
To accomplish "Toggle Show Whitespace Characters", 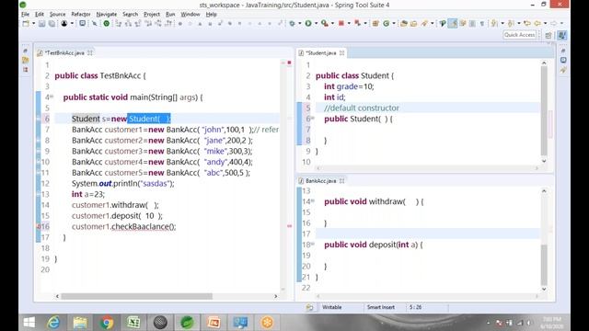I will click(482, 23).
